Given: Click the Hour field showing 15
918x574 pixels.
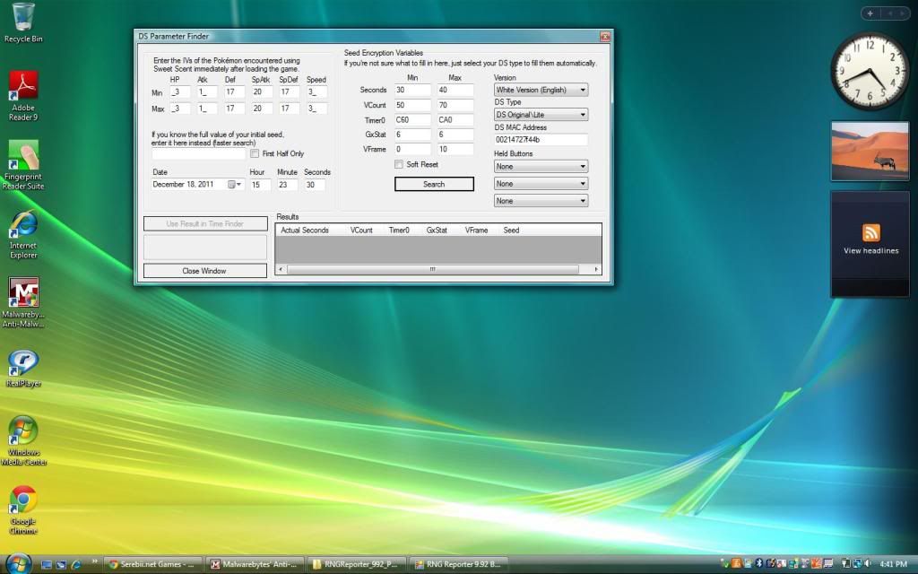Looking at the screenshot, I should pos(261,185).
